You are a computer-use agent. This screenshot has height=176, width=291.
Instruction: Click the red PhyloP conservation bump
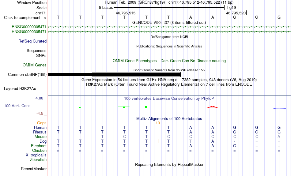click(213, 107)
